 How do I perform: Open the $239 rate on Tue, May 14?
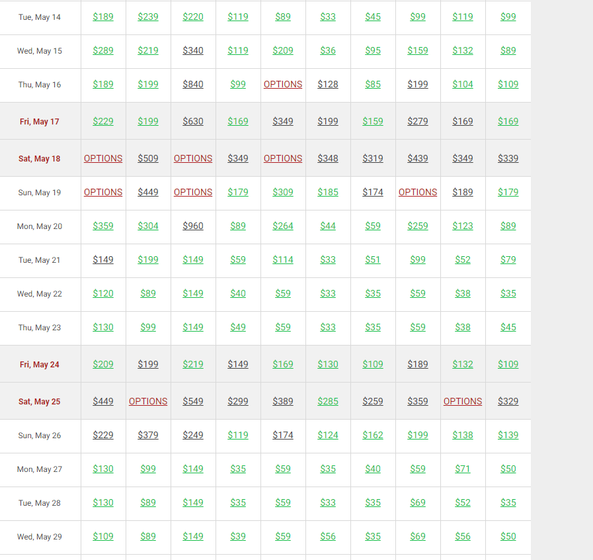click(148, 17)
